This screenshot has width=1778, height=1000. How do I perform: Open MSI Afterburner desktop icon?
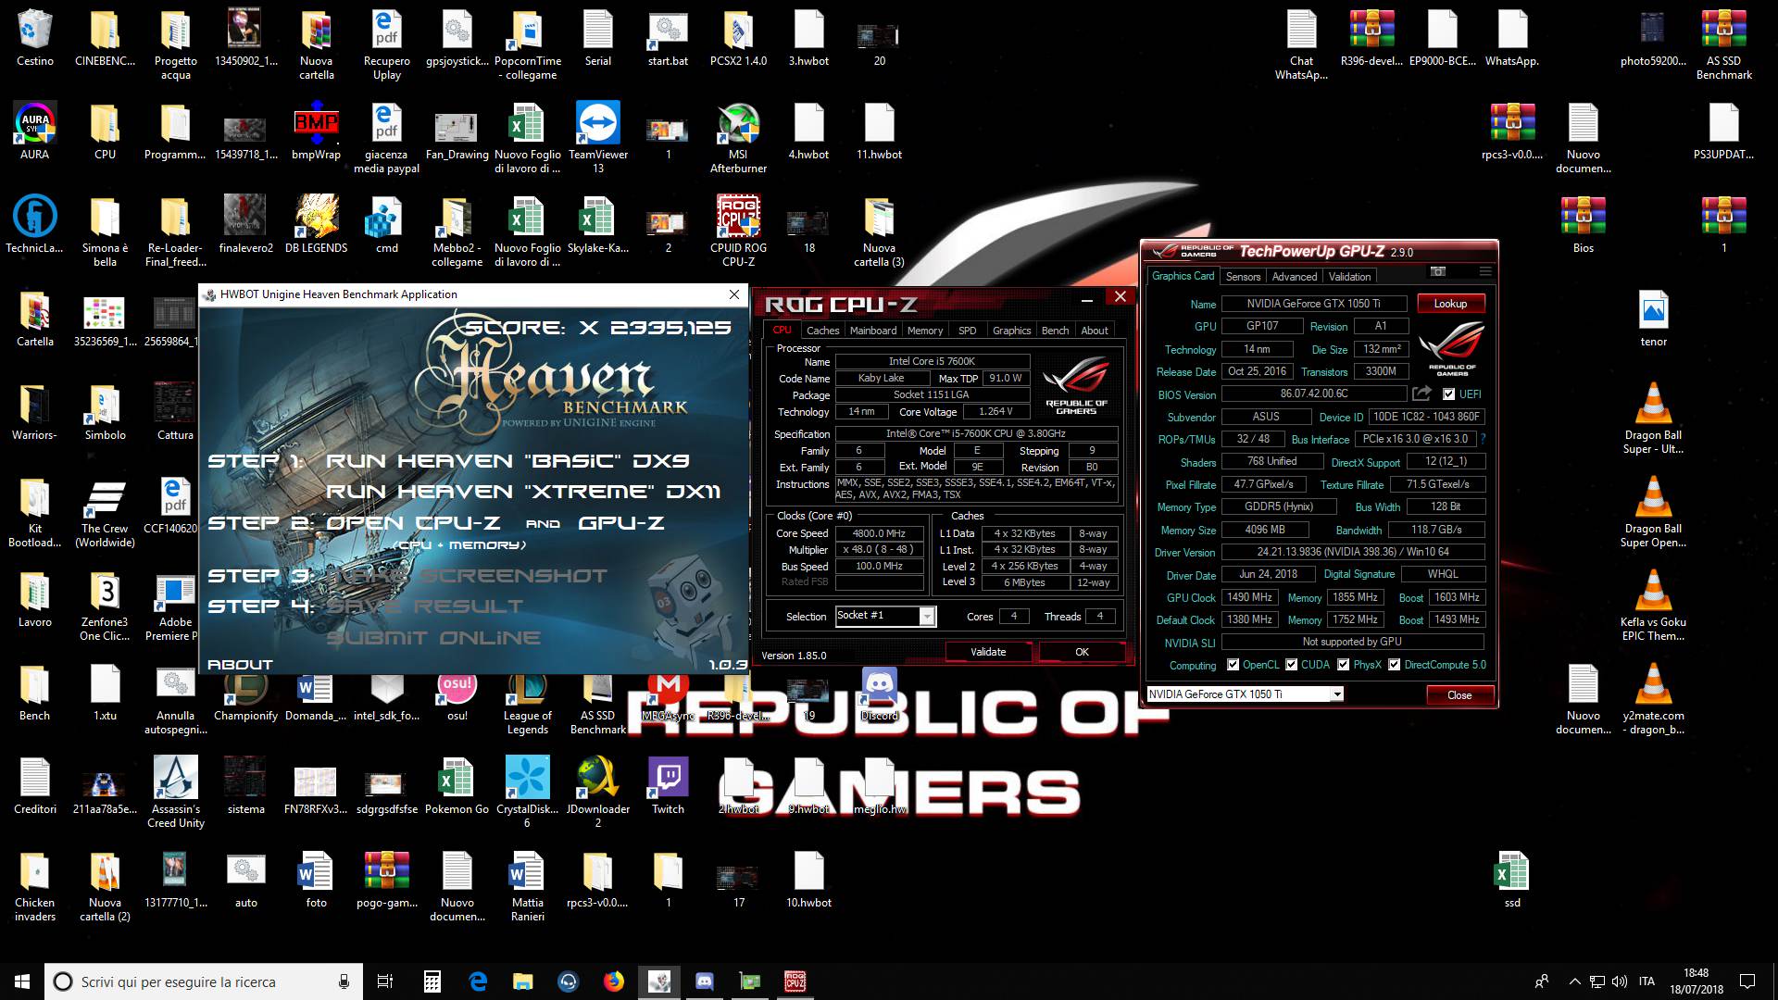point(738,137)
